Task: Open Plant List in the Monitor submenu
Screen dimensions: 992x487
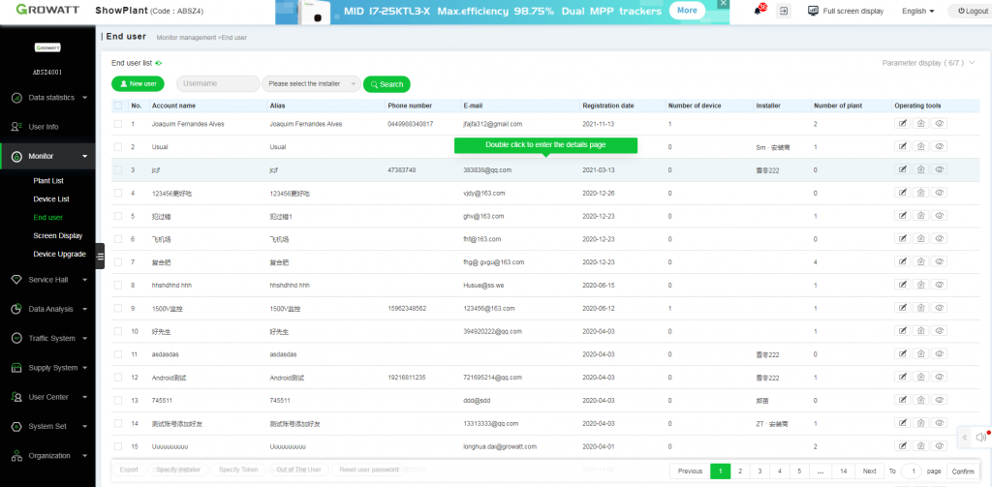Action: point(48,181)
